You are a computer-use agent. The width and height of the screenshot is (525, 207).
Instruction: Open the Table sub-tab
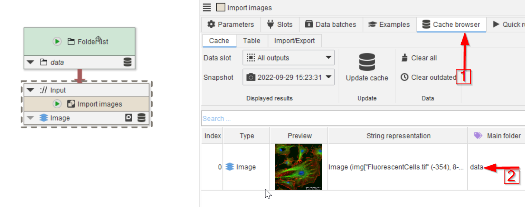pos(251,41)
